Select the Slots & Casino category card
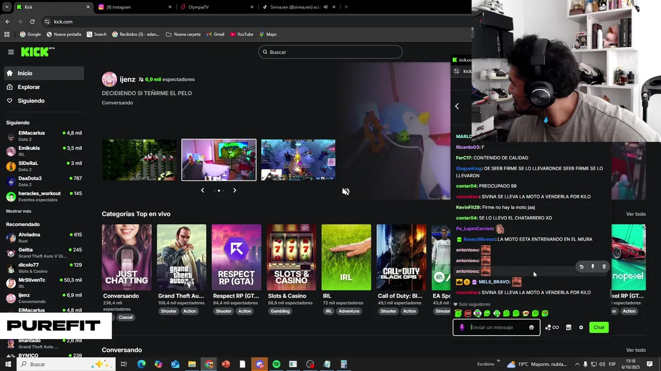661x371 pixels. click(x=291, y=257)
